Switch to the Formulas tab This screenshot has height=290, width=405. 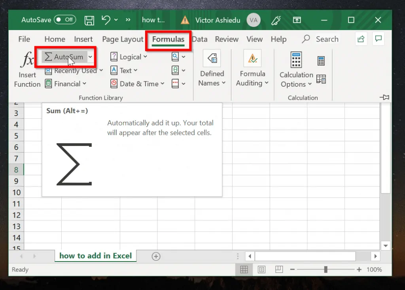click(168, 39)
